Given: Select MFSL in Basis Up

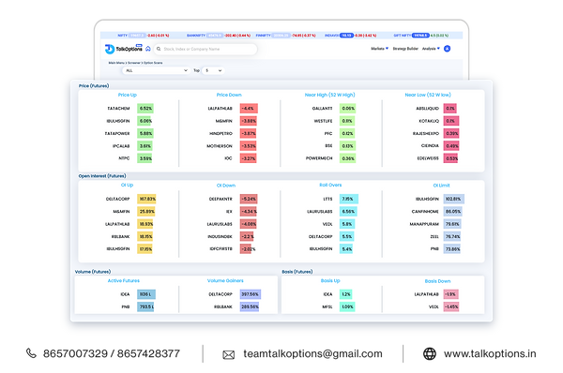Looking at the screenshot, I should coord(327,307).
